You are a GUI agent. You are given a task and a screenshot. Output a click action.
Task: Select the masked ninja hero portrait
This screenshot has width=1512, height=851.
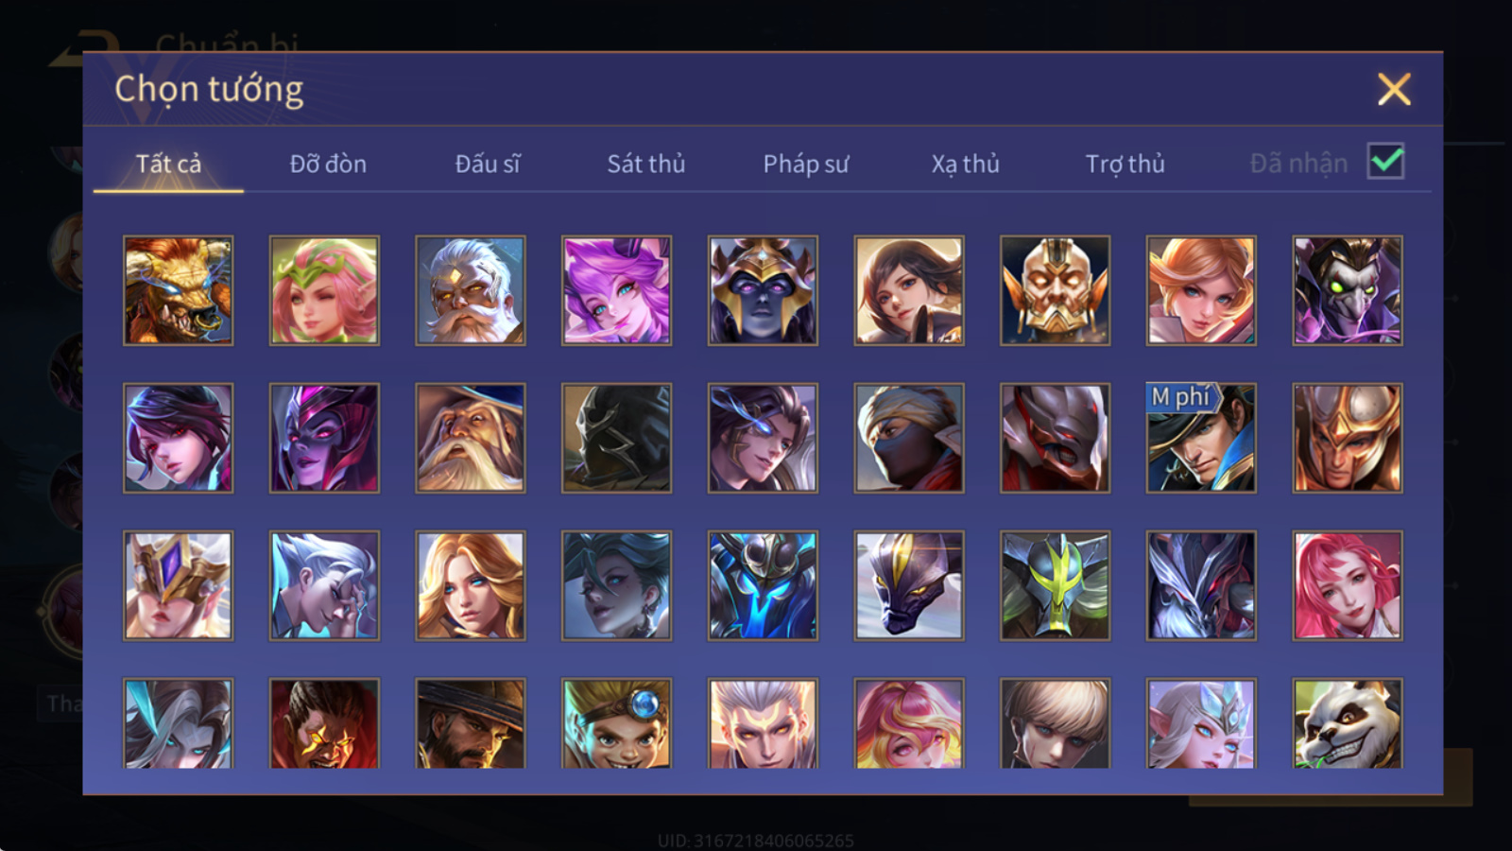tap(909, 438)
